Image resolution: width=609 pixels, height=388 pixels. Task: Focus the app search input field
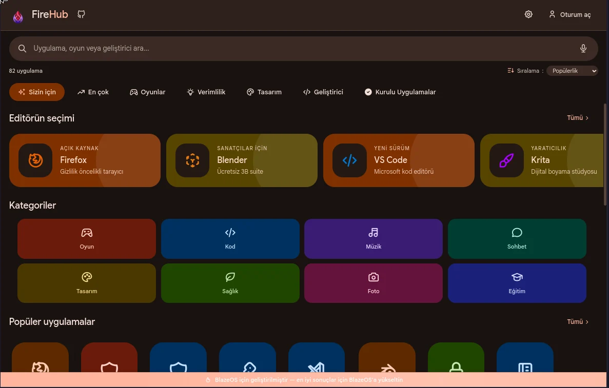coord(304,49)
